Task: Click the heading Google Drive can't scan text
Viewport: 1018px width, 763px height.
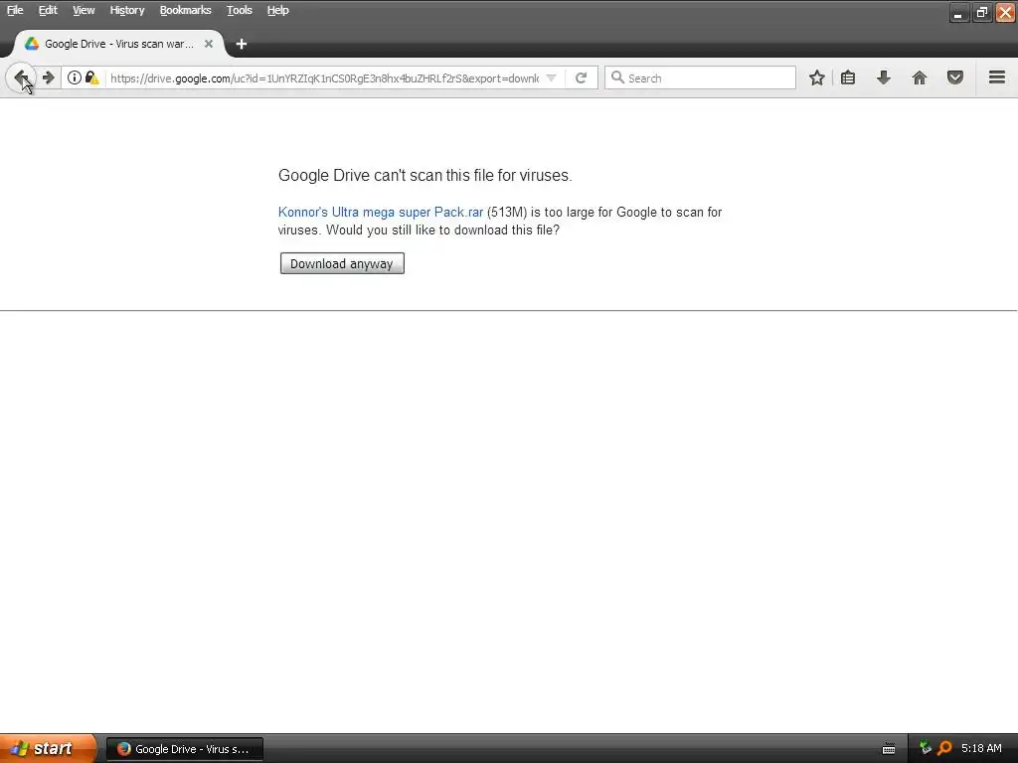Action: tap(425, 175)
